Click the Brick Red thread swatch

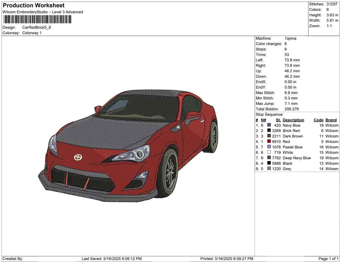pos(269,130)
